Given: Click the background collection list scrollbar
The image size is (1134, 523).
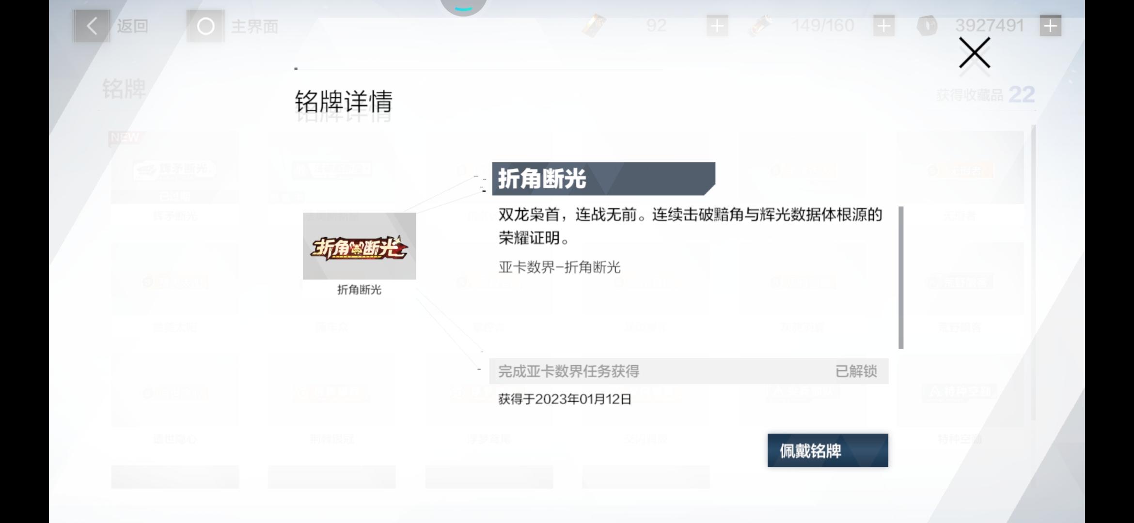Looking at the screenshot, I should pos(1033,273).
